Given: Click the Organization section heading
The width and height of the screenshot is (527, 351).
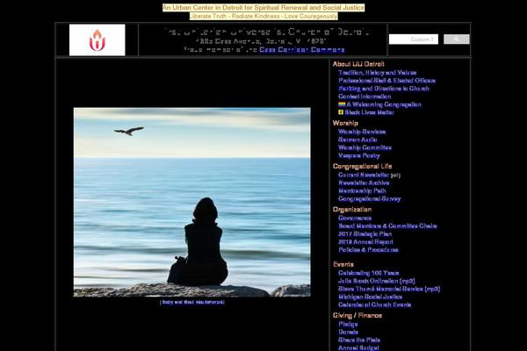Looking at the screenshot, I should pyautogui.click(x=352, y=209).
